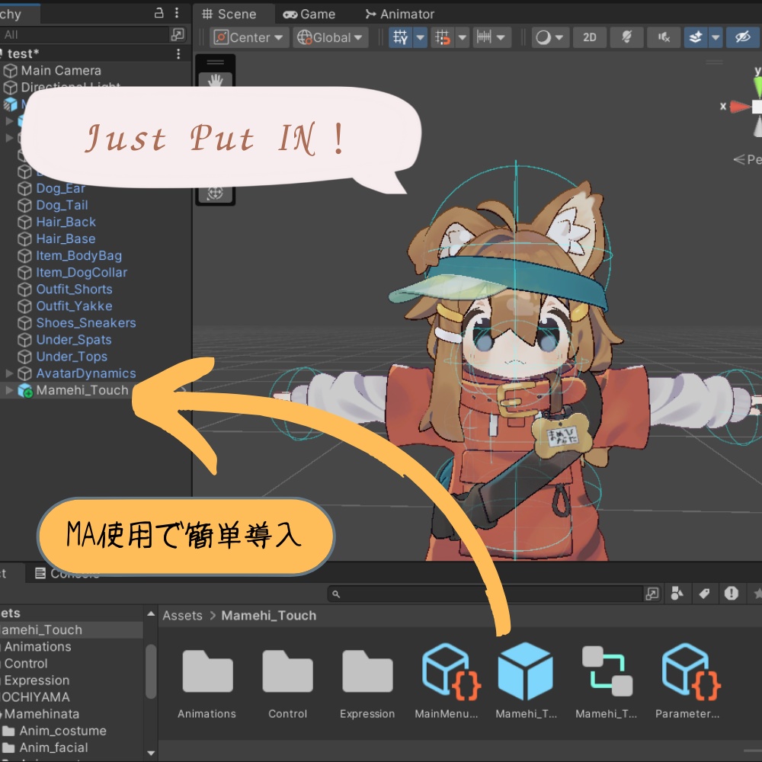Open the Global rotation dropdown

pyautogui.click(x=331, y=37)
